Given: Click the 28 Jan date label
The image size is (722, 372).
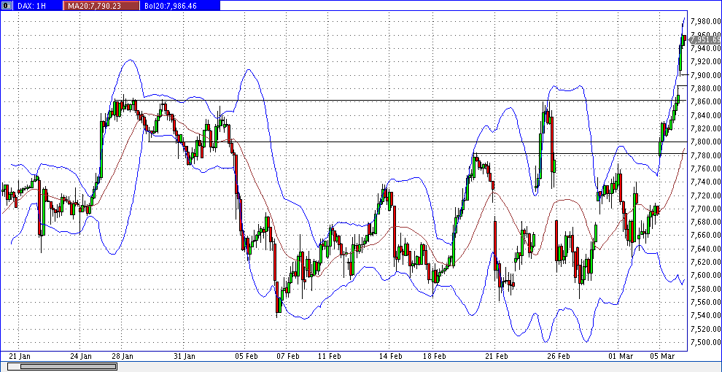Looking at the screenshot, I should click(x=123, y=357).
